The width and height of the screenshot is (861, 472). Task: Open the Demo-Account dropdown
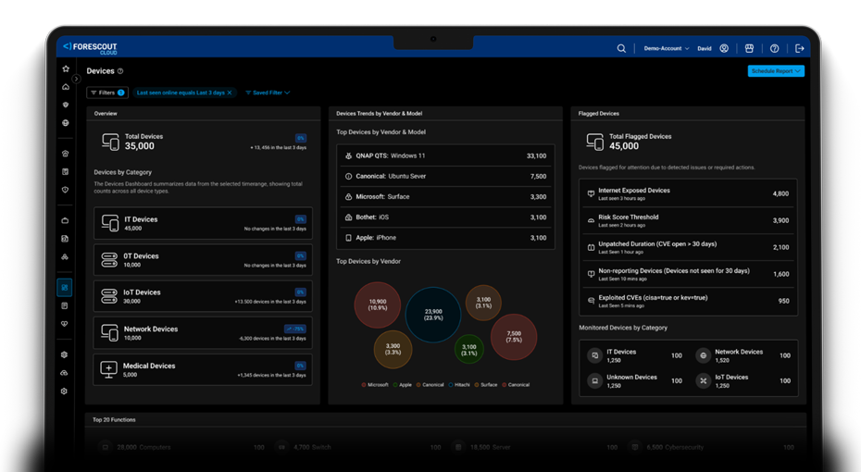pos(666,48)
